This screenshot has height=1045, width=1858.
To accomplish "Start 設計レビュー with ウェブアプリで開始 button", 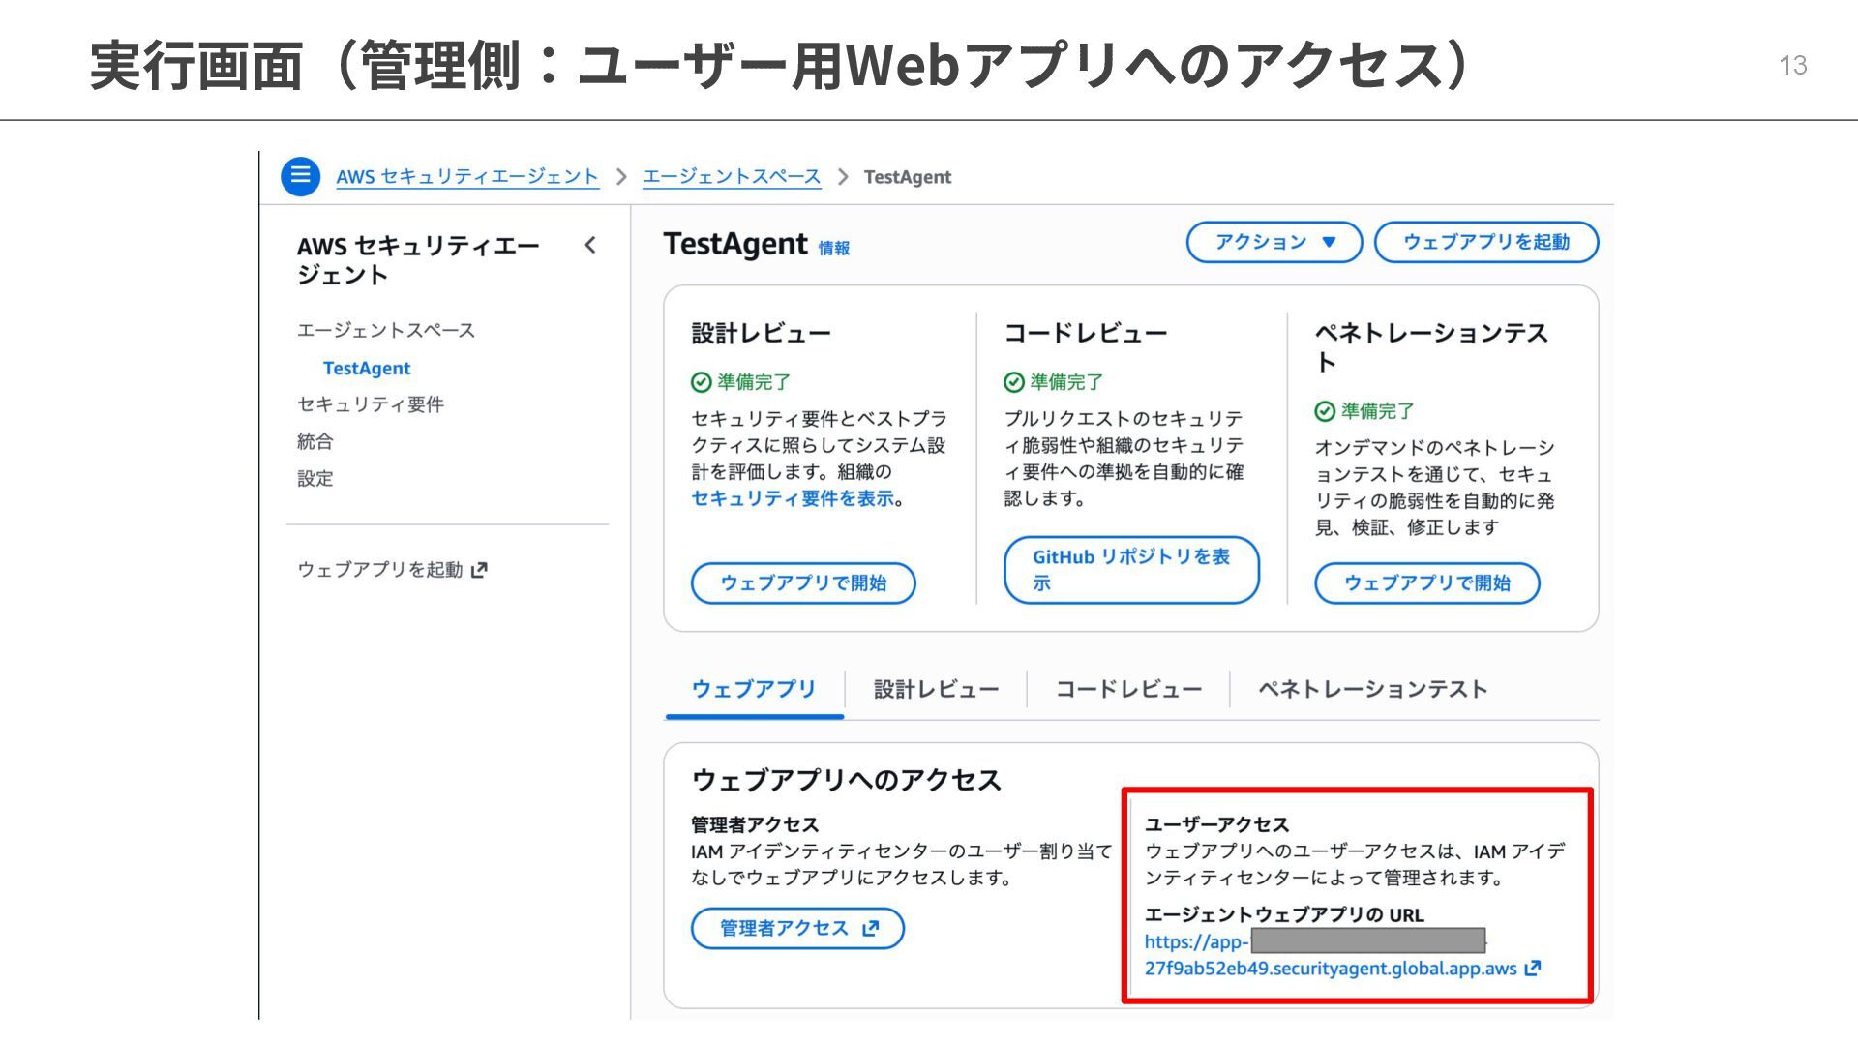I will coord(802,583).
